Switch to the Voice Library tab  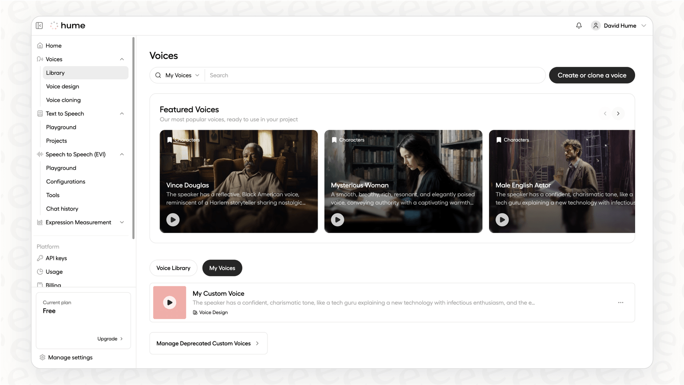tap(173, 268)
